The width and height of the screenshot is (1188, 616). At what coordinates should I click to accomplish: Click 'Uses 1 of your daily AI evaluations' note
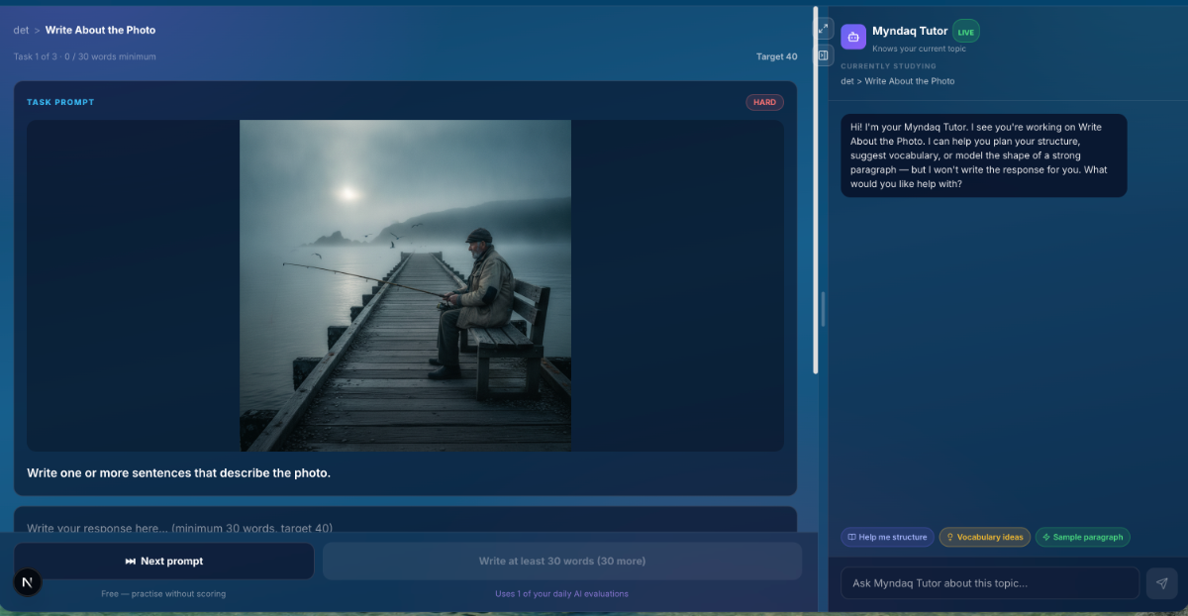pos(561,594)
